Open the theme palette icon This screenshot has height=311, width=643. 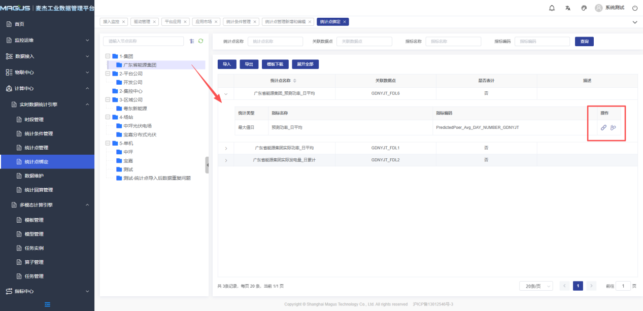click(x=584, y=8)
